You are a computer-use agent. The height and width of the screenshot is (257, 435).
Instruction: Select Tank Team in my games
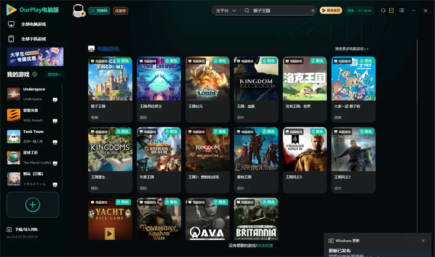[x=33, y=136]
